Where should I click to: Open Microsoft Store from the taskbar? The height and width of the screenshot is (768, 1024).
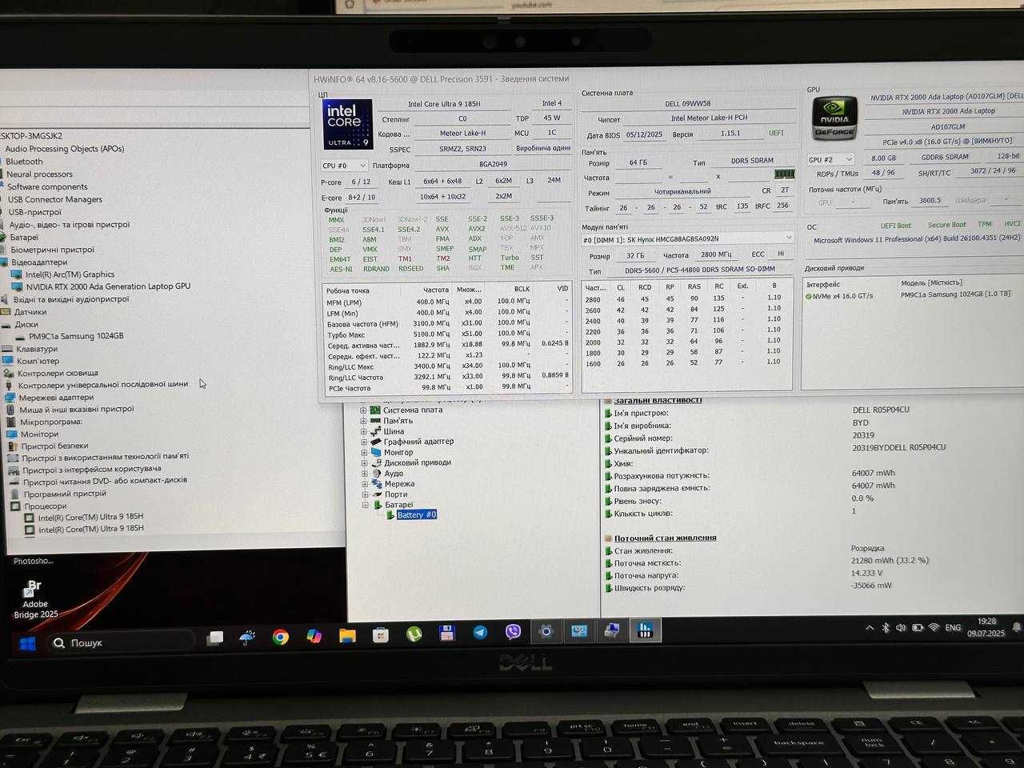[381, 635]
